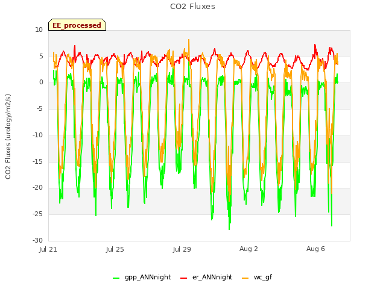Click the vertical y-axis title CO2 Fluxes

click(x=8, y=137)
